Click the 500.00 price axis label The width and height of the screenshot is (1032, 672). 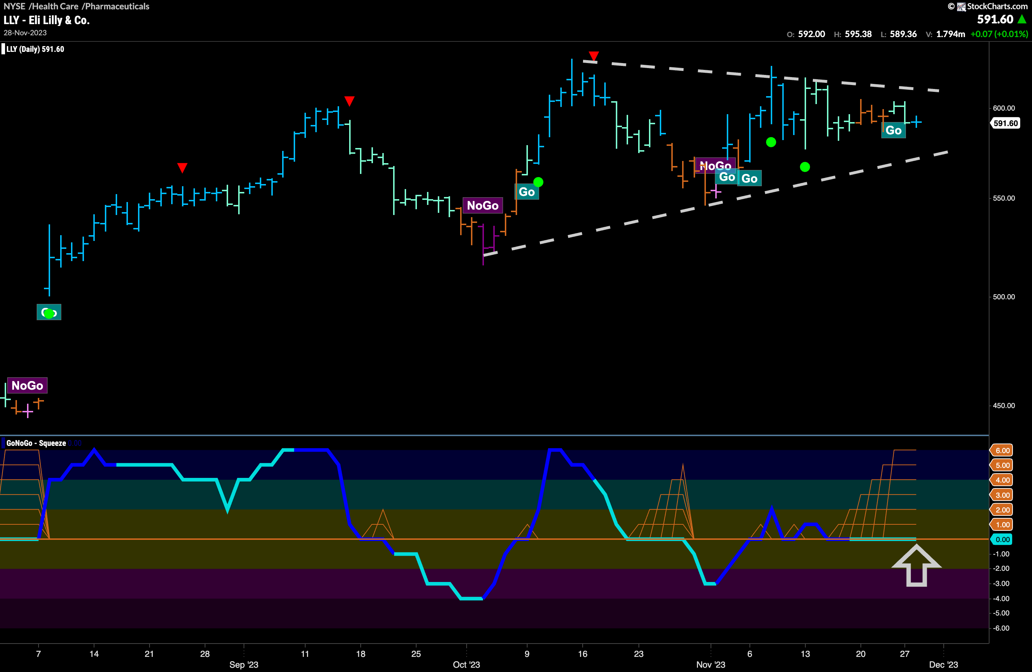[x=1004, y=297]
